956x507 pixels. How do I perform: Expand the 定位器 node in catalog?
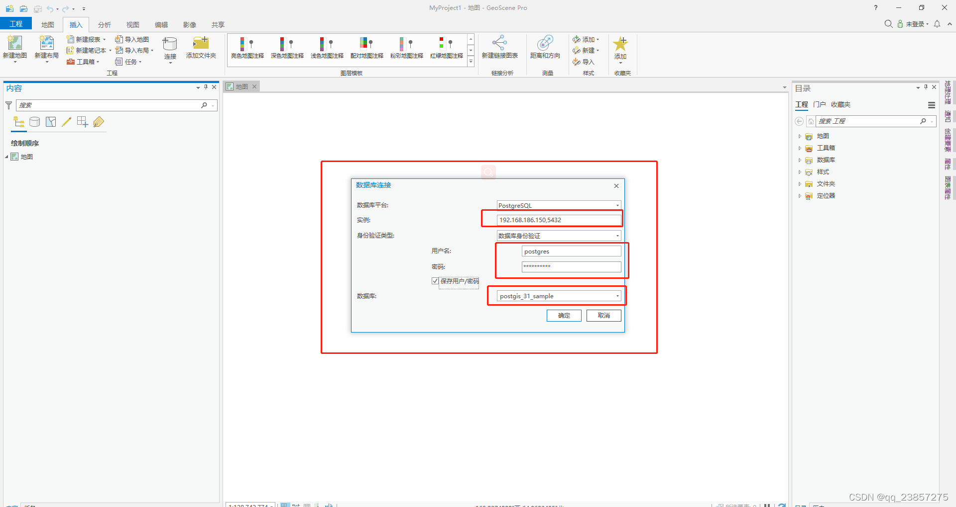point(800,196)
